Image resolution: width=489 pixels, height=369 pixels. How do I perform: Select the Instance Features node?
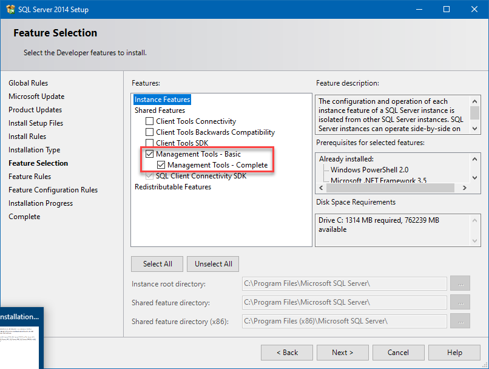(162, 99)
